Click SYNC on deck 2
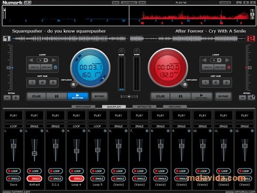257x193 pixels. point(224,96)
